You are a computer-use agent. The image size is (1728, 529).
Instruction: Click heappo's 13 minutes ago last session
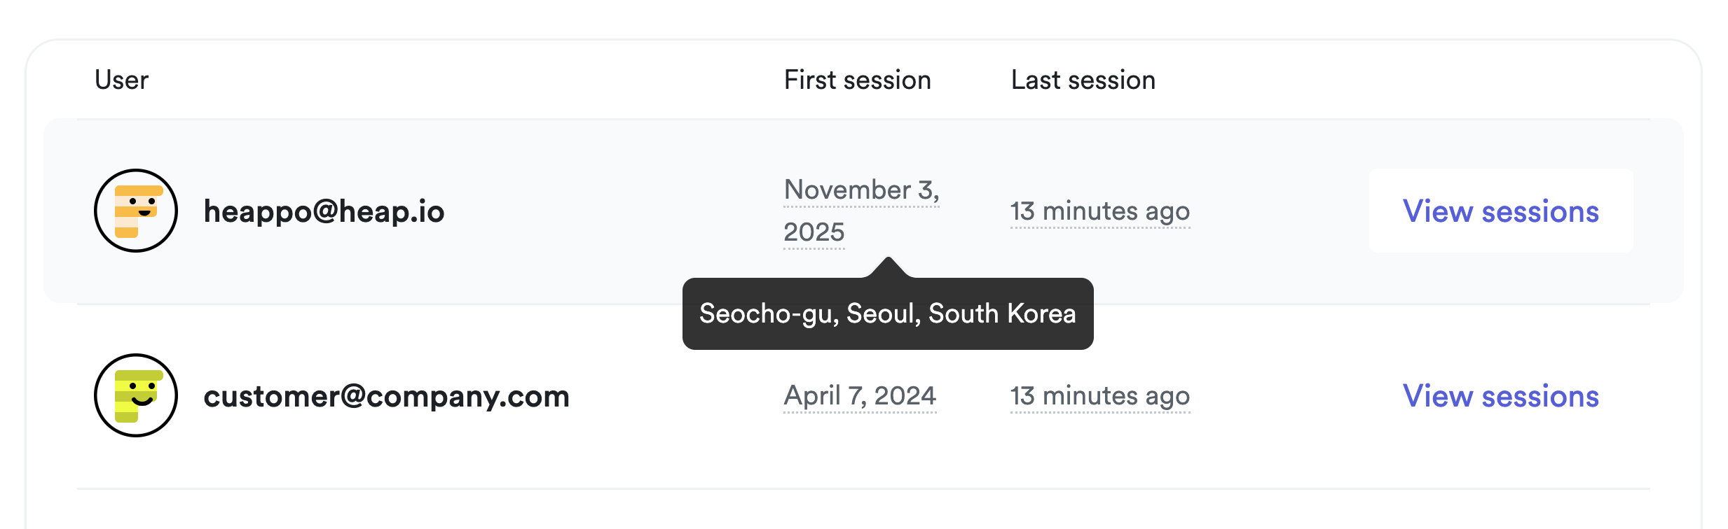1099,211
